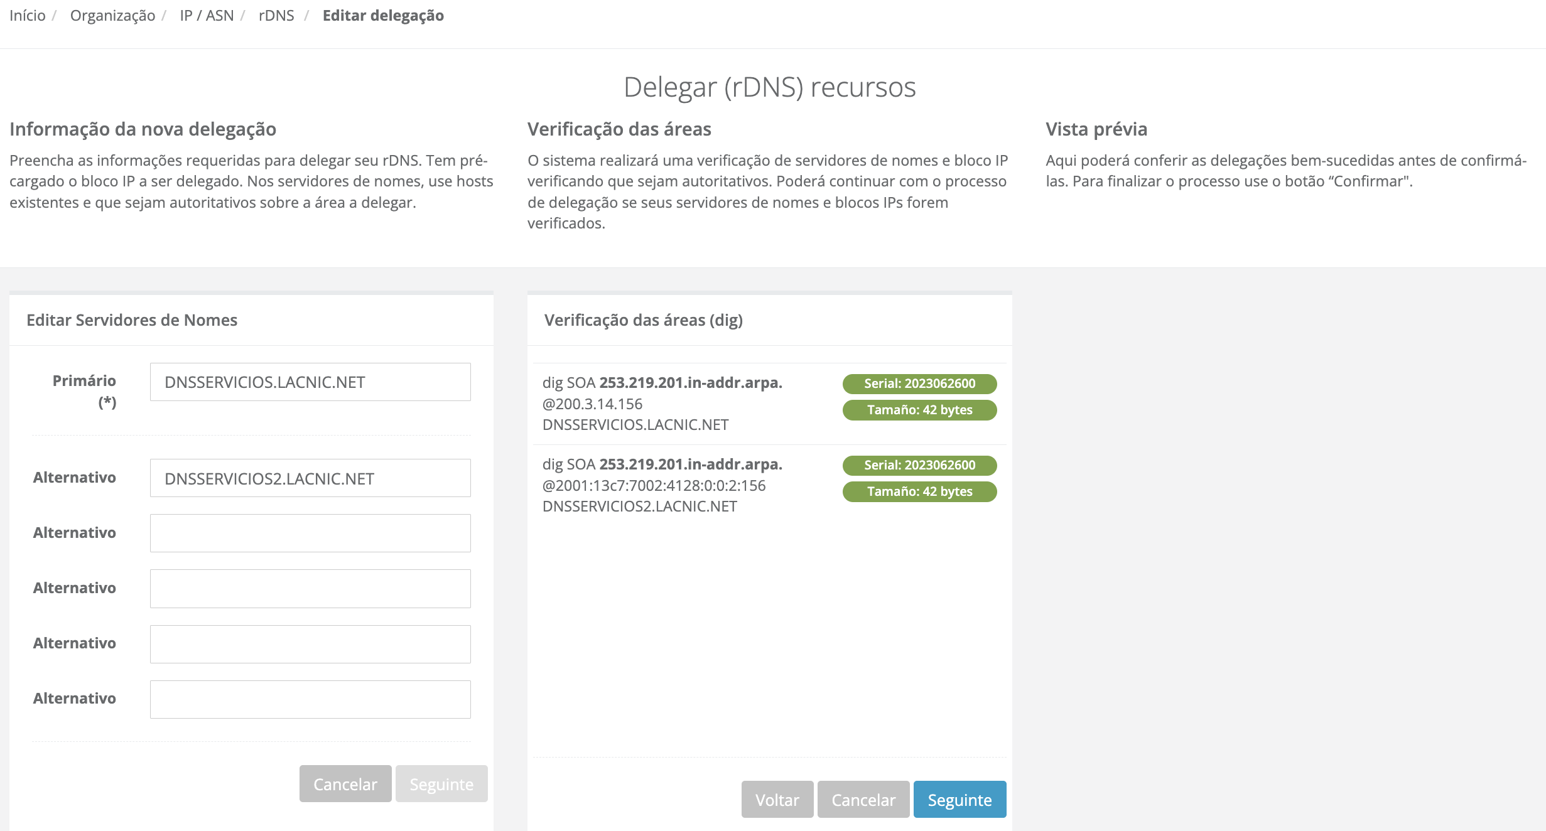Click first Serial: 2023062600 badge
The width and height of the screenshot is (1546, 831).
[919, 383]
